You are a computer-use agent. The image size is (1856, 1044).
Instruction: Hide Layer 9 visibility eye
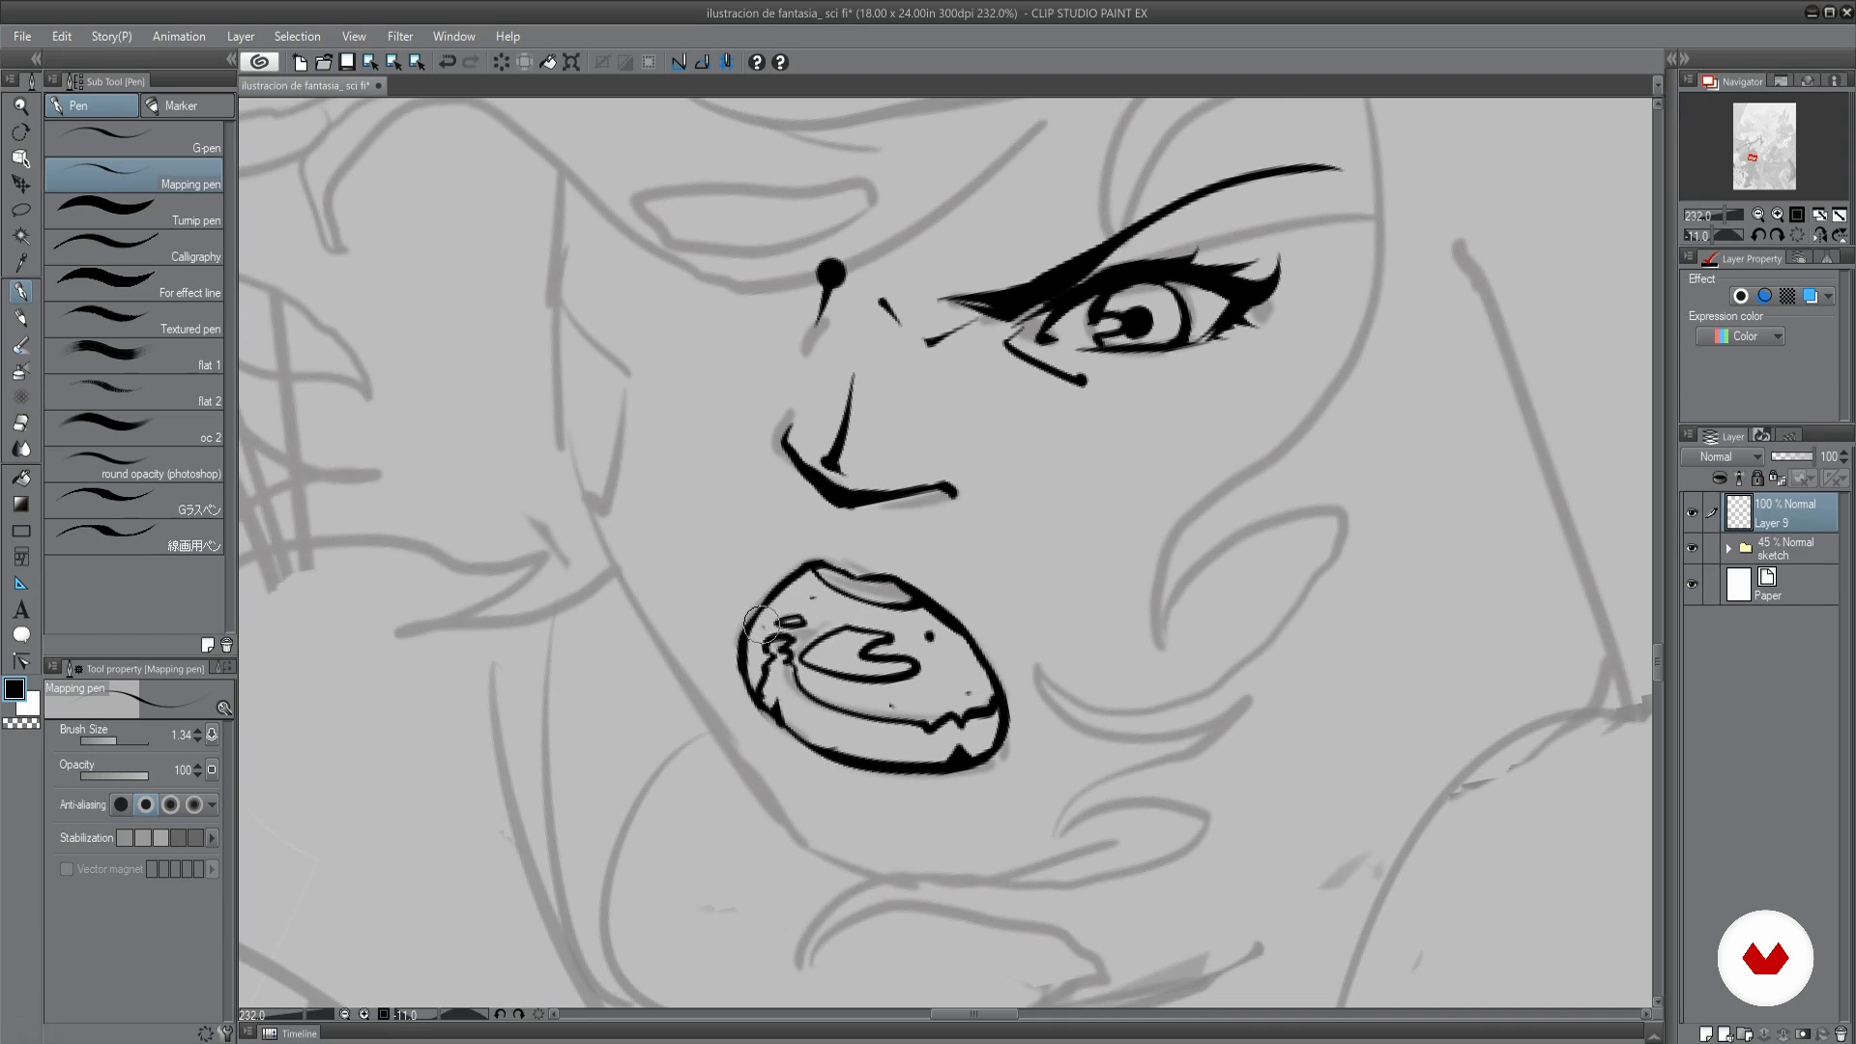[x=1692, y=513]
